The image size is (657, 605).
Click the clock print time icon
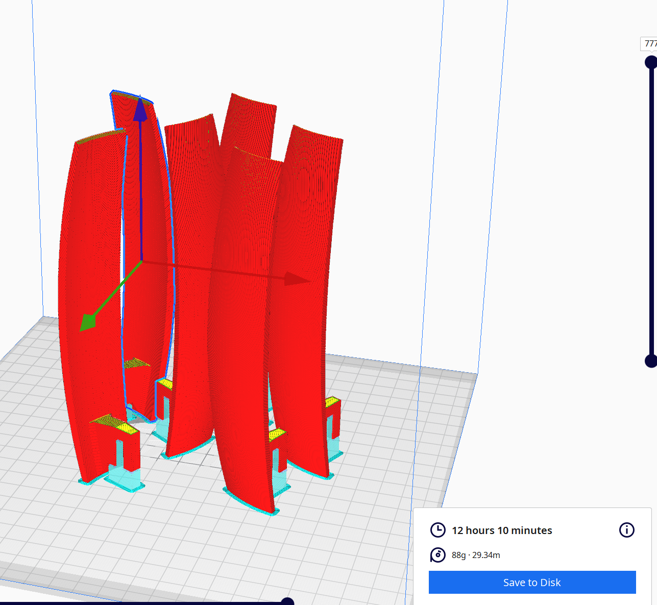point(437,530)
